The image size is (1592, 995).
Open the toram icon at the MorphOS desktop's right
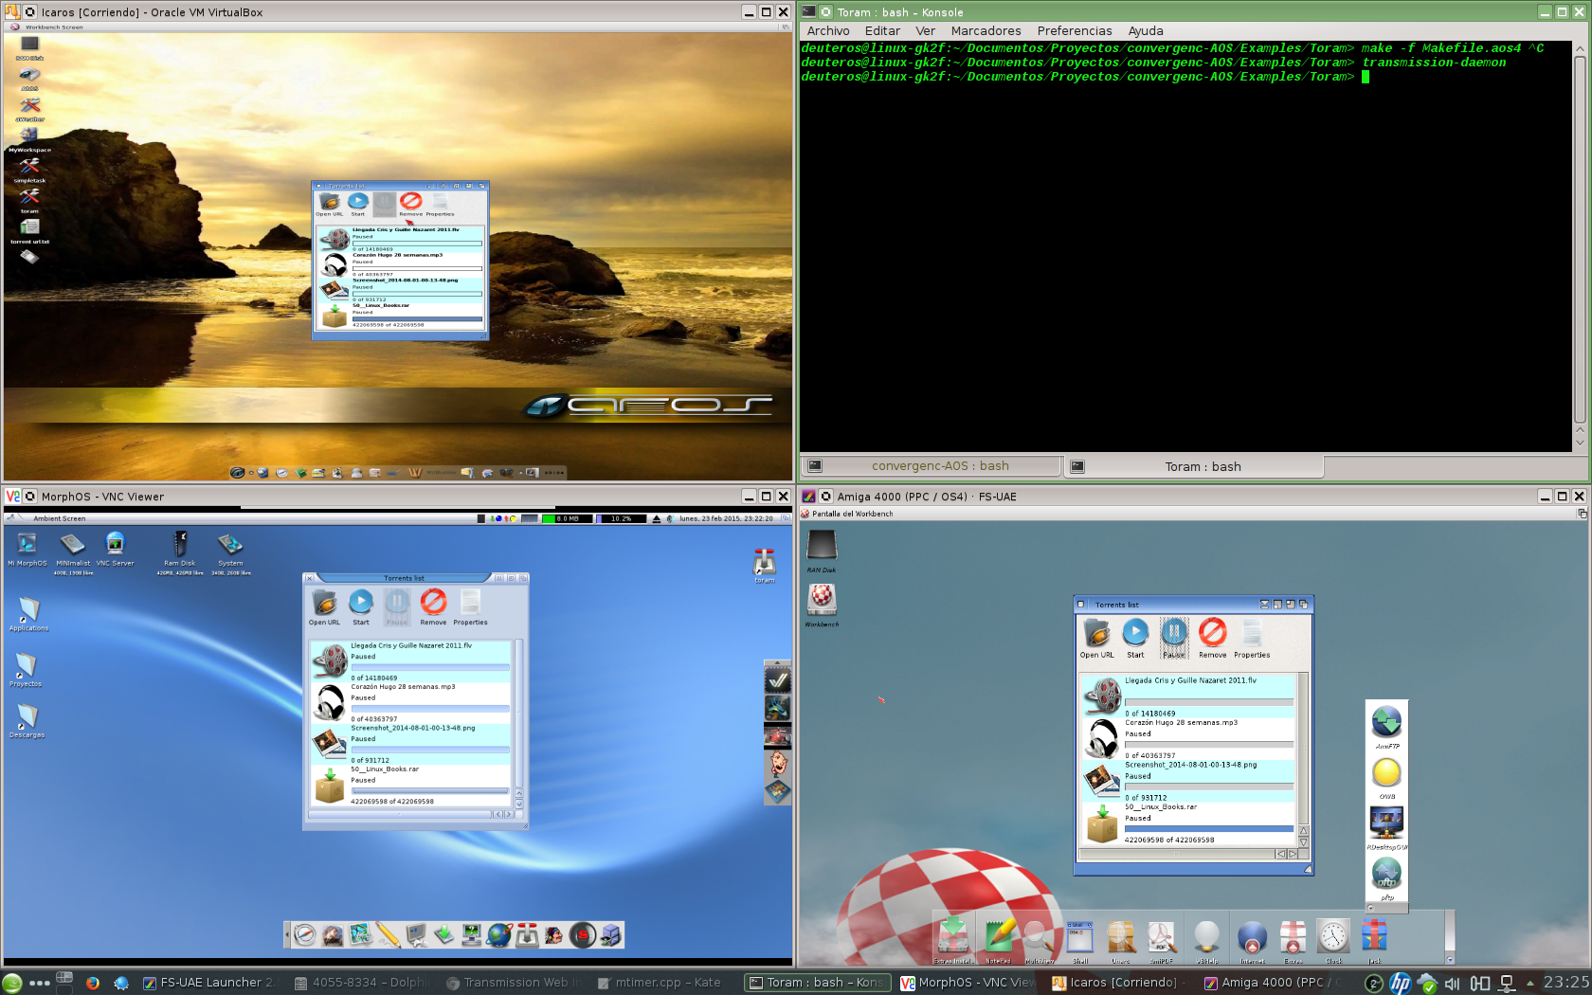pos(765,566)
